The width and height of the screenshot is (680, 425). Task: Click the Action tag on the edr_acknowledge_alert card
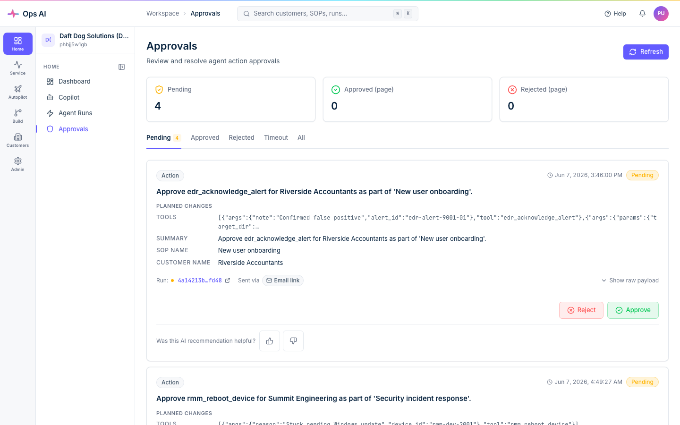[170, 176]
